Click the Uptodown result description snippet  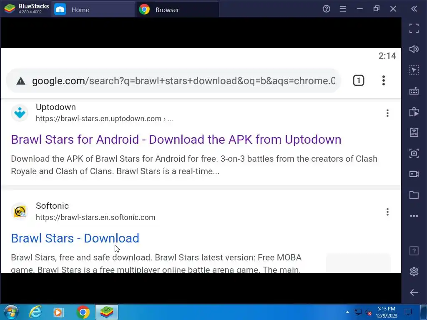point(194,165)
